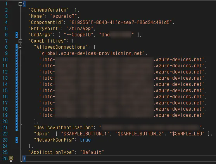Collapse the AllowedConnections array fold
Viewport: 216px width, 164px height.
[x=20, y=48]
